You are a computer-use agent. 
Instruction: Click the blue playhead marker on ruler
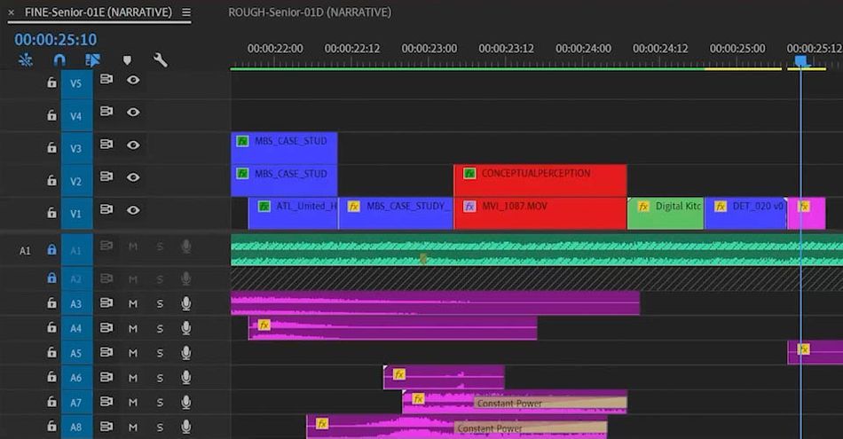coord(800,61)
